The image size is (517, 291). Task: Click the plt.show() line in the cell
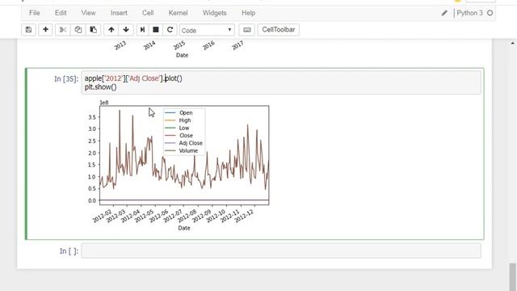pyautogui.click(x=100, y=87)
